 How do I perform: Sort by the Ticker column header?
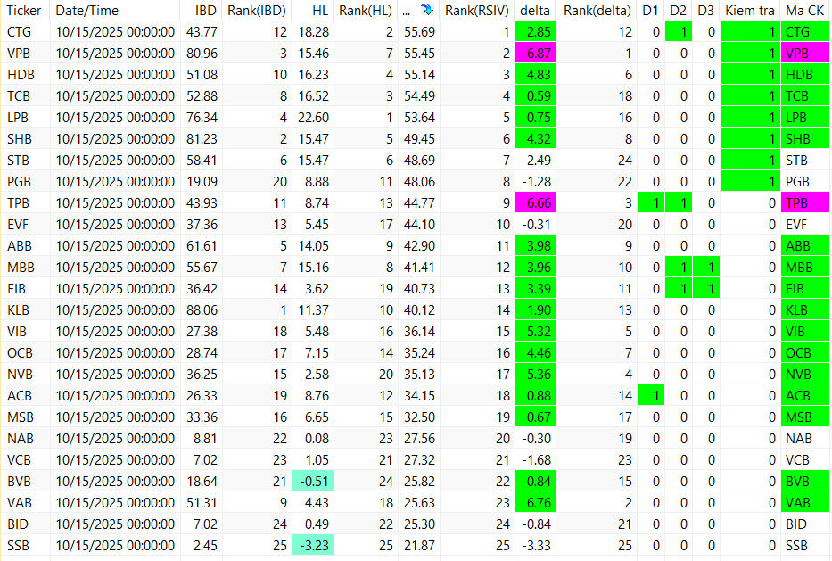tap(24, 11)
